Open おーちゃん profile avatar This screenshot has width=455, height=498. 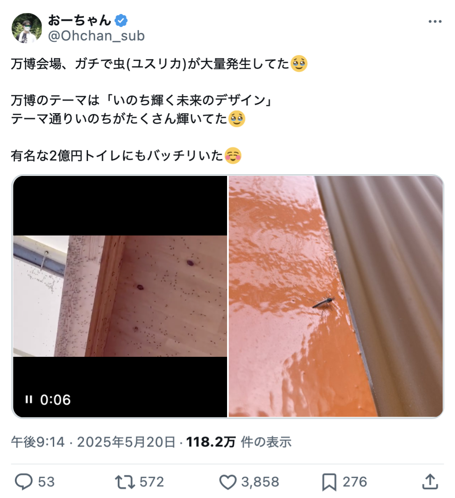tap(27, 28)
